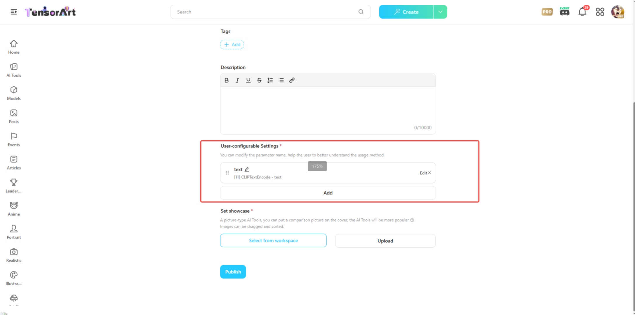Expand the Create button dropdown arrow
635x315 pixels.
[x=440, y=12]
